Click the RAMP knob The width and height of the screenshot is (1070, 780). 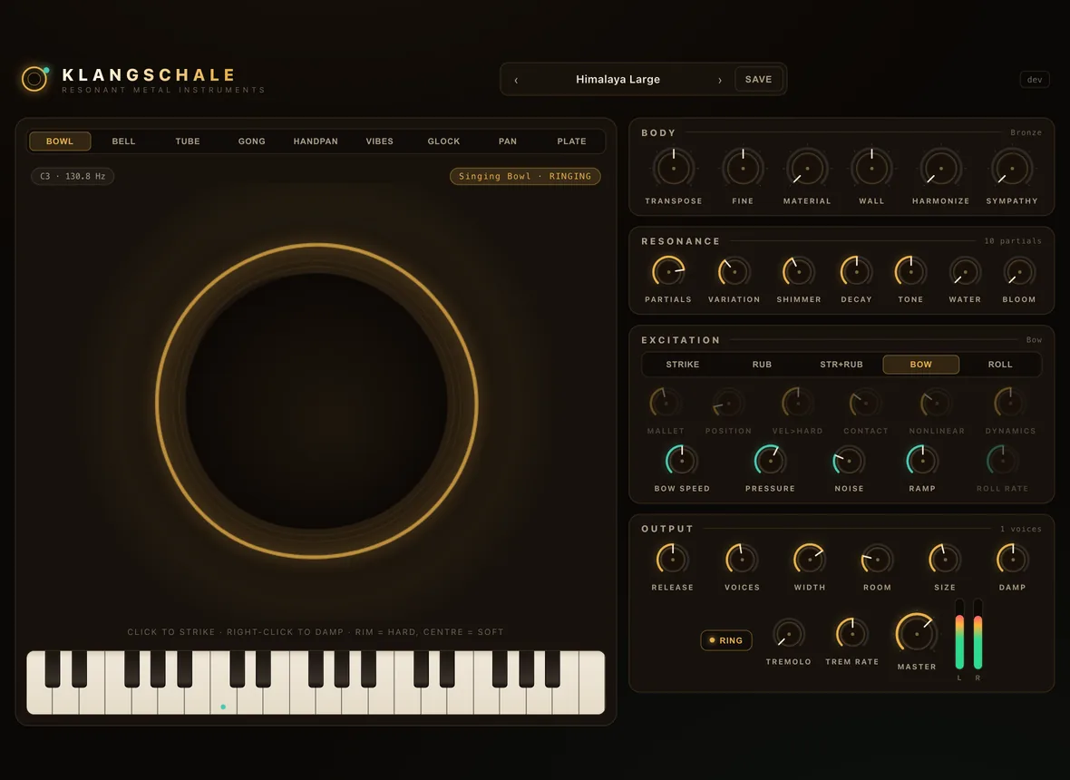pyautogui.click(x=922, y=461)
